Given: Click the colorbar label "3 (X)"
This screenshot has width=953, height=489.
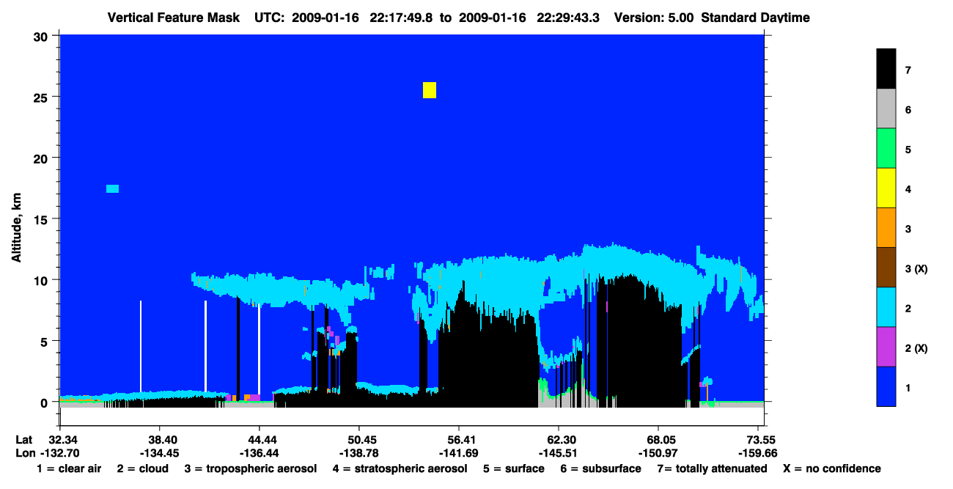Looking at the screenshot, I should pyautogui.click(x=916, y=269).
